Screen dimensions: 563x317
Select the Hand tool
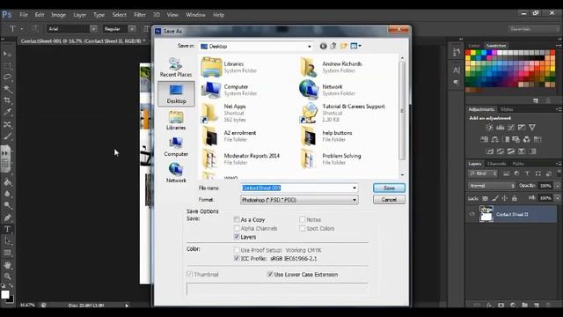pos(7,265)
